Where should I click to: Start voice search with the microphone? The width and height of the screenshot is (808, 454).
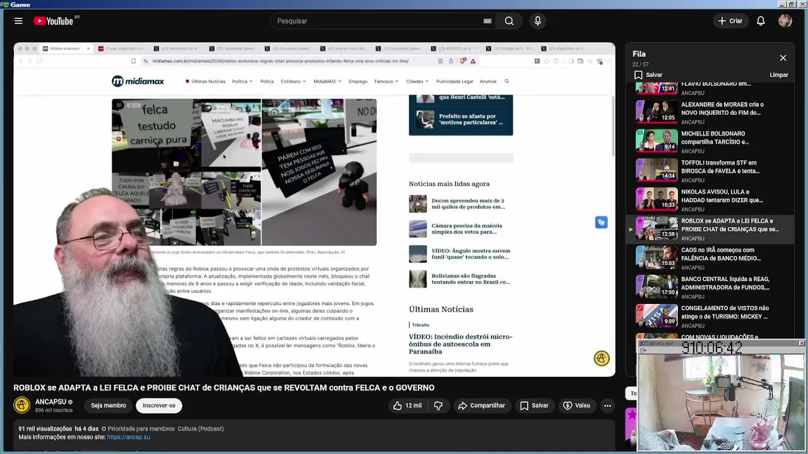538,21
